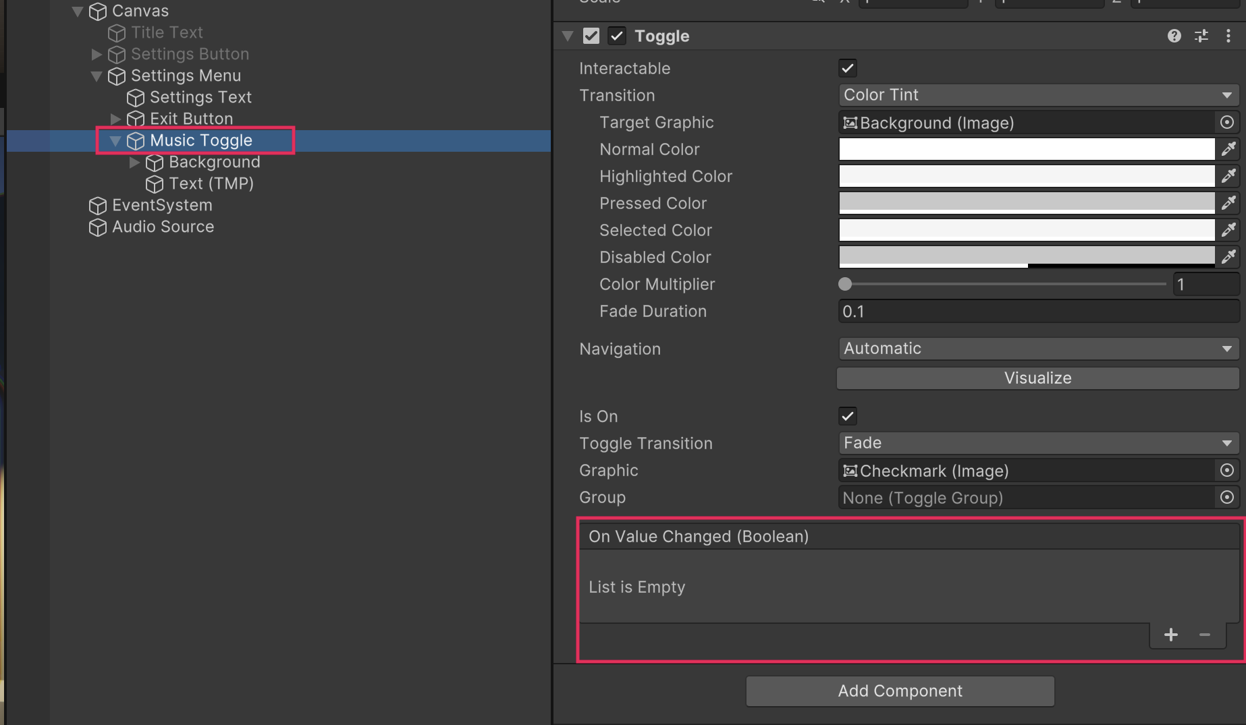
Task: Open the Toggle component help reference icon
Action: (1174, 36)
